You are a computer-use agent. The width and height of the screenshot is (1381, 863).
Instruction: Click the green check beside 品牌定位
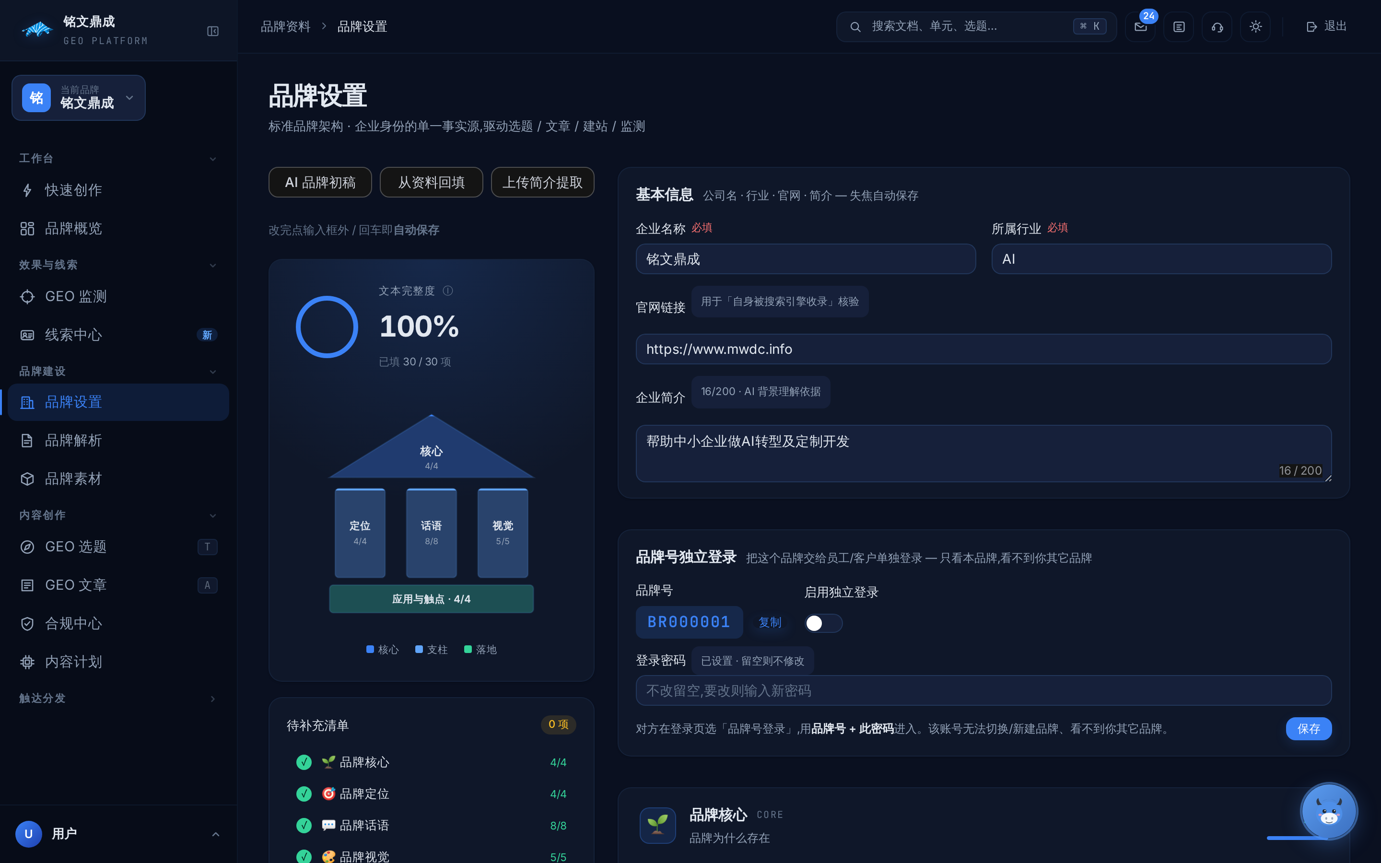[304, 794]
